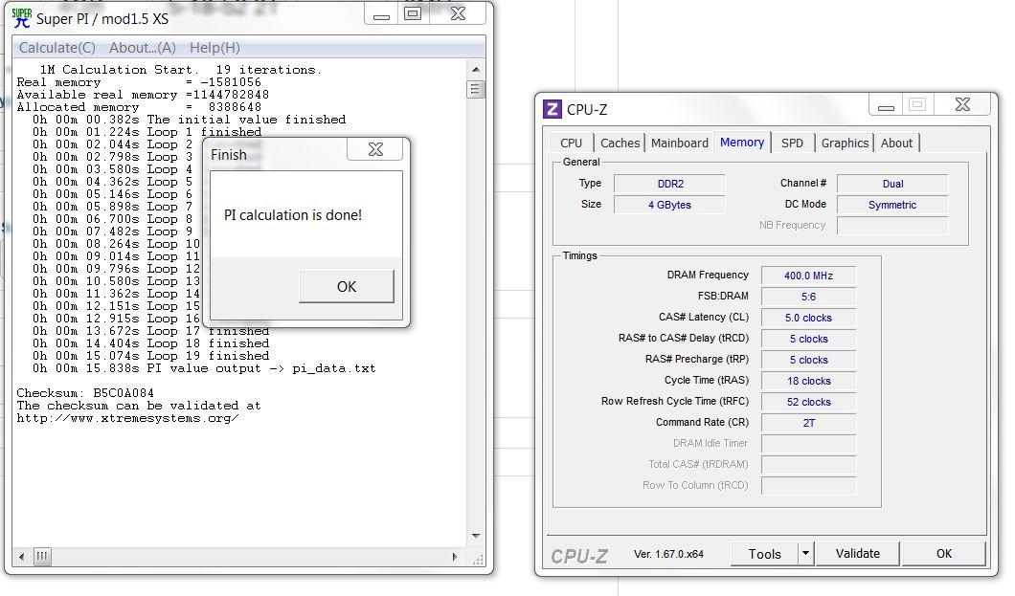Click the memory Type field showing DDR2
The width and height of the screenshot is (1015, 596).
pyautogui.click(x=670, y=184)
